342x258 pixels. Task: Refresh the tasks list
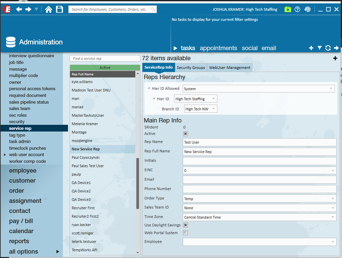click(328, 48)
